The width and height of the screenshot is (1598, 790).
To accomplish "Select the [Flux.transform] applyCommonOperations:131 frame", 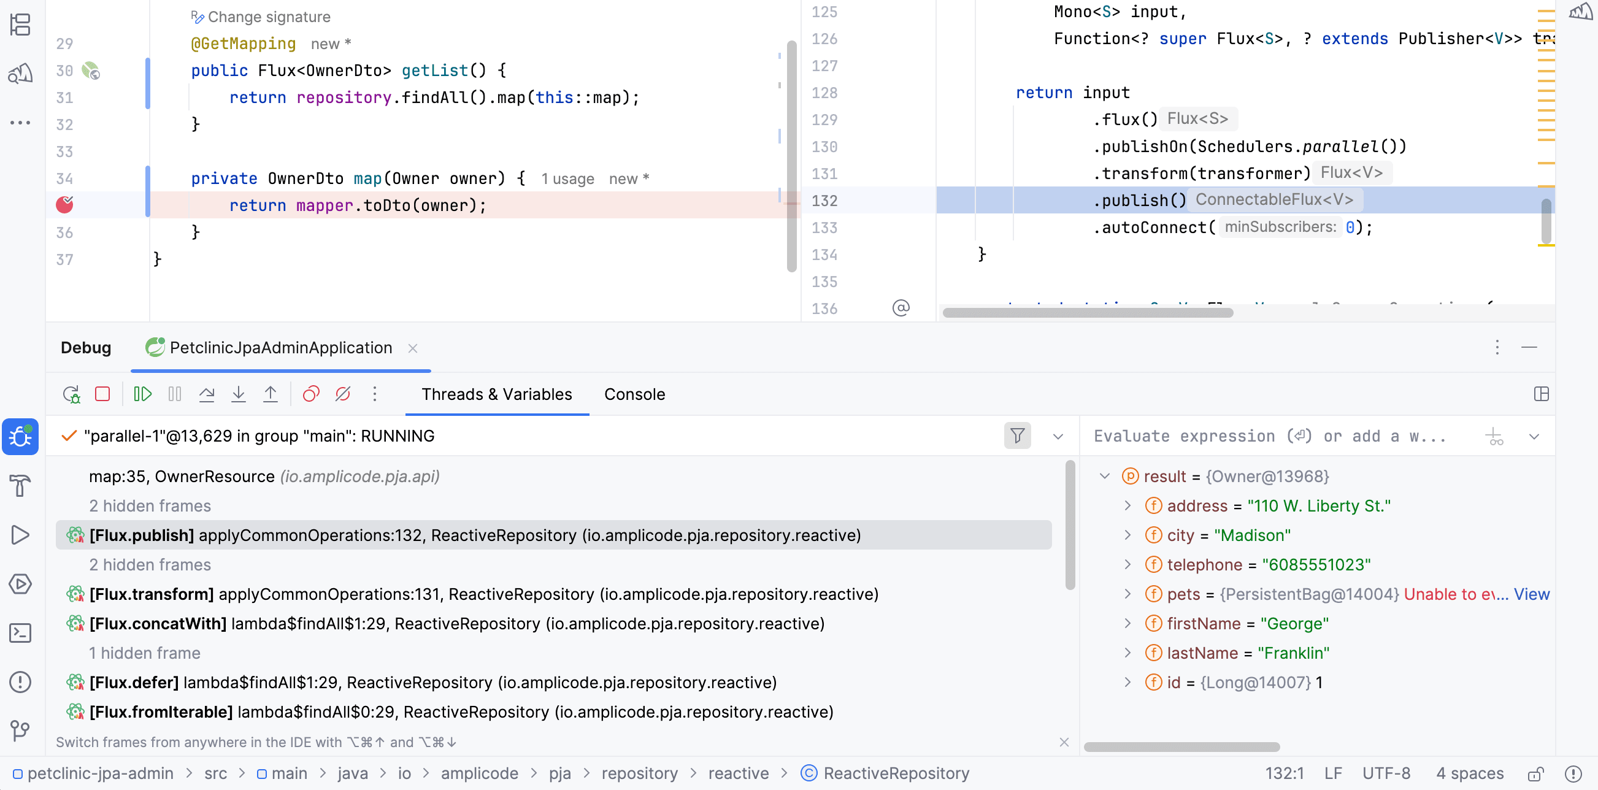I will 553,594.
